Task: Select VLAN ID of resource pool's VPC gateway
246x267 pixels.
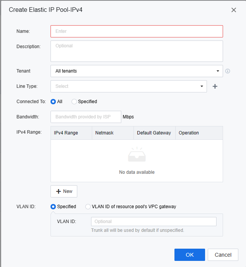Action: [x=88, y=207]
